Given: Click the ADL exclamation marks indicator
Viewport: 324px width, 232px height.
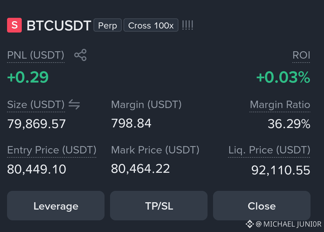Looking at the screenshot, I should tap(188, 25).
